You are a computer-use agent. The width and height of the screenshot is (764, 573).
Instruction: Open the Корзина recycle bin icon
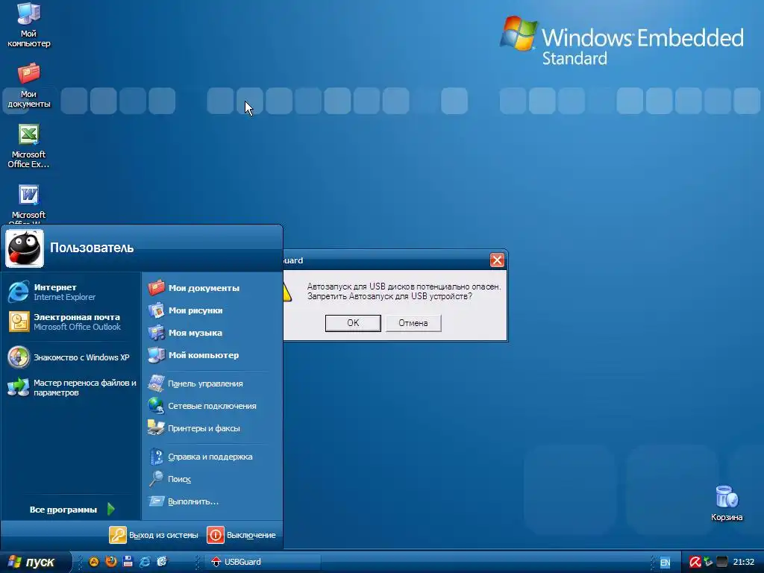click(727, 504)
